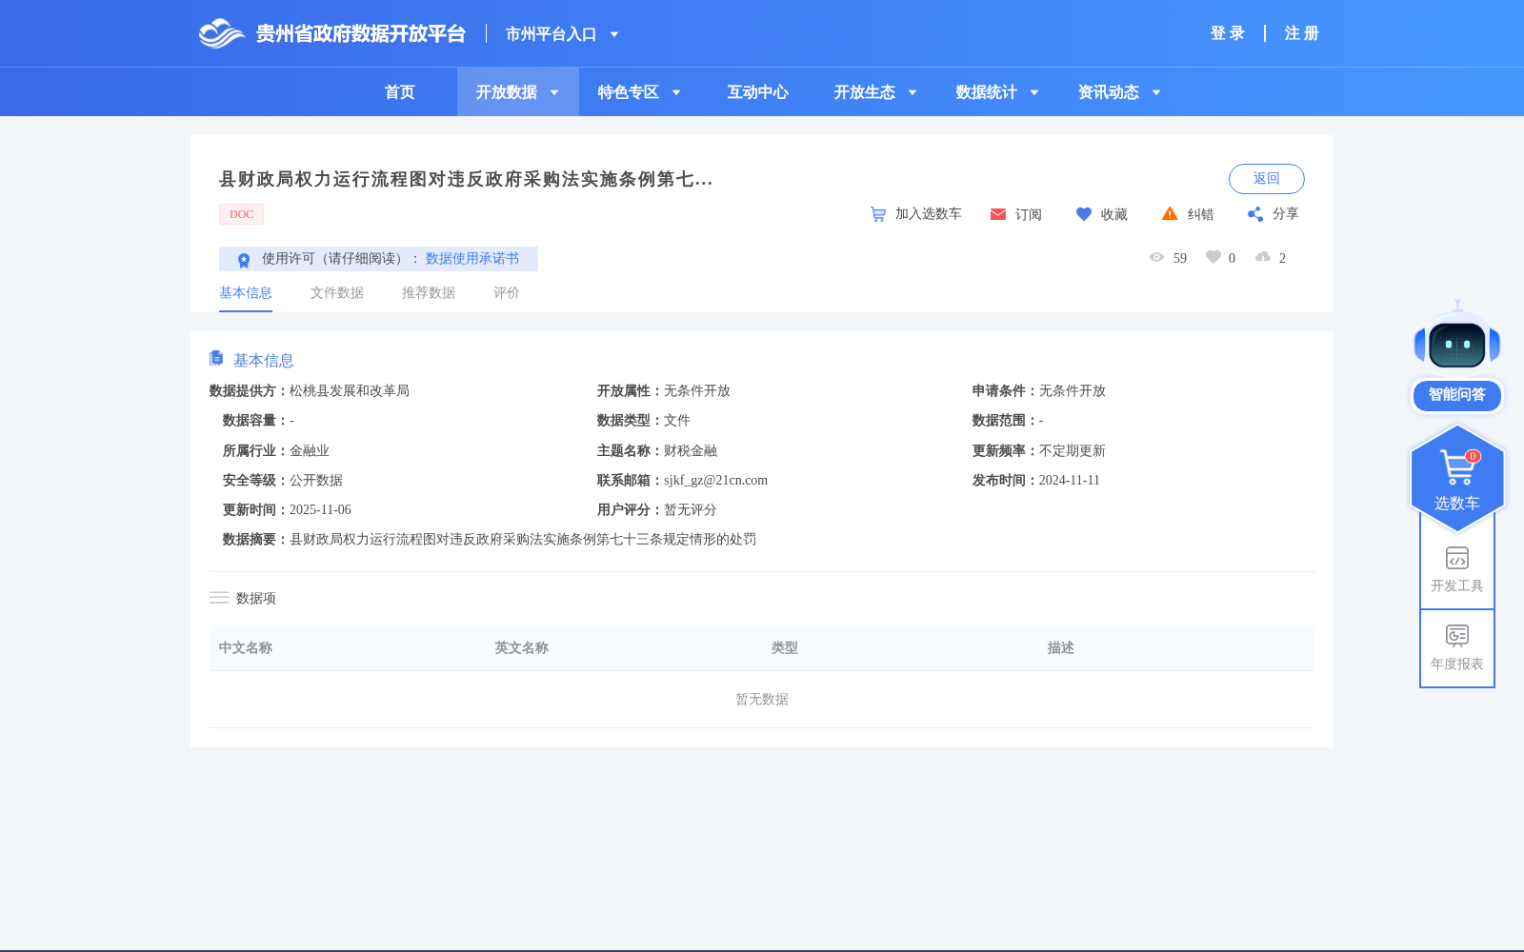This screenshot has width=1524, height=952.
Task: Click the orange warning 纠错 icon
Action: pos(1170,213)
